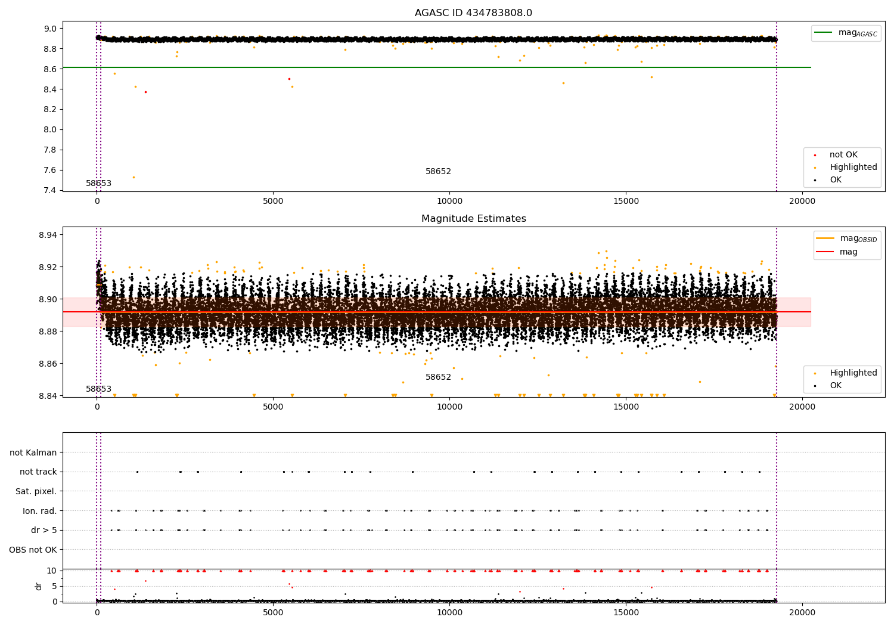
Task: Select the "Sat. pixel." row label
Action: (36, 491)
